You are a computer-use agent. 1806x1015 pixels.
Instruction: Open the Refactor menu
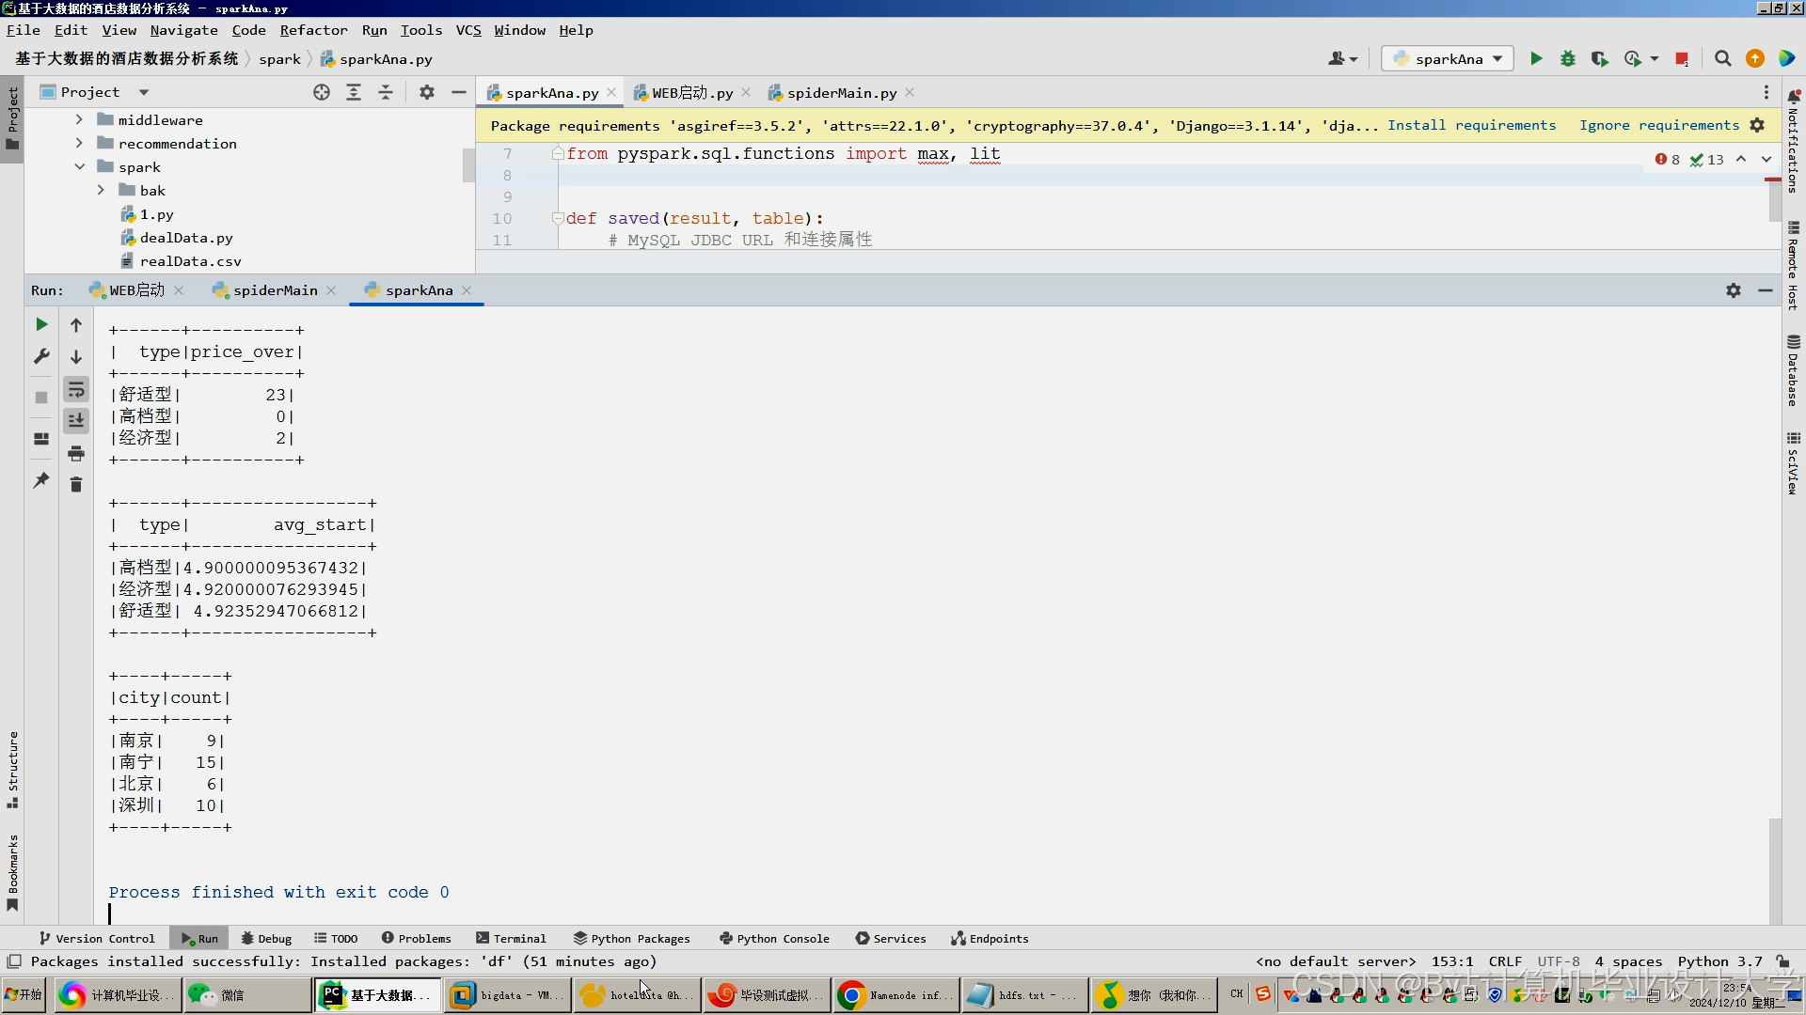point(313,30)
